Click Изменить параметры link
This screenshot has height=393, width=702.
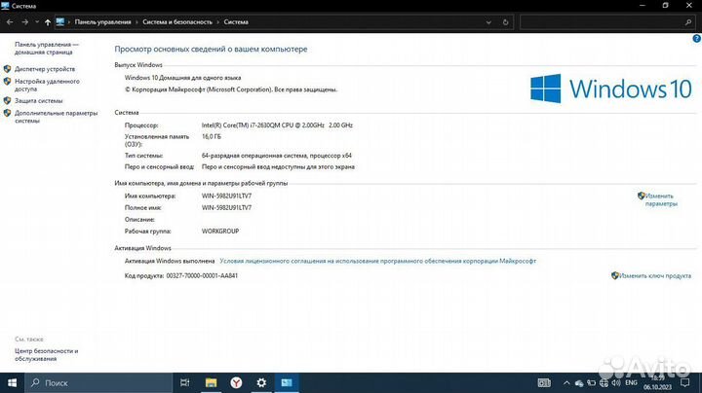pos(659,199)
